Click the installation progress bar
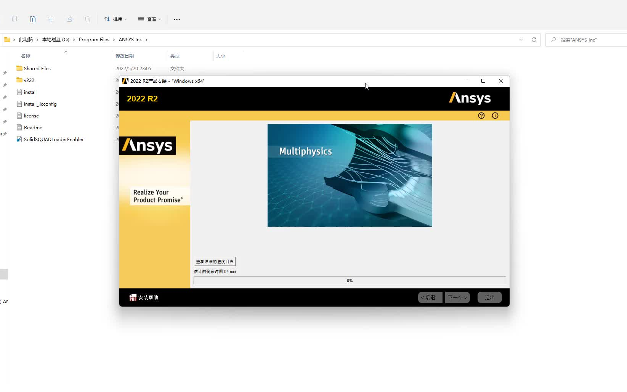627x392 pixels. point(350,281)
